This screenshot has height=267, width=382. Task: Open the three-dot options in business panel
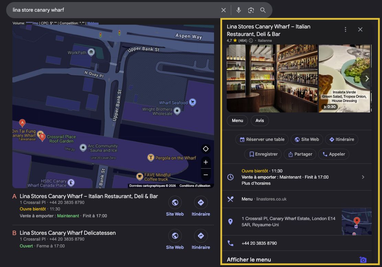coord(345,29)
